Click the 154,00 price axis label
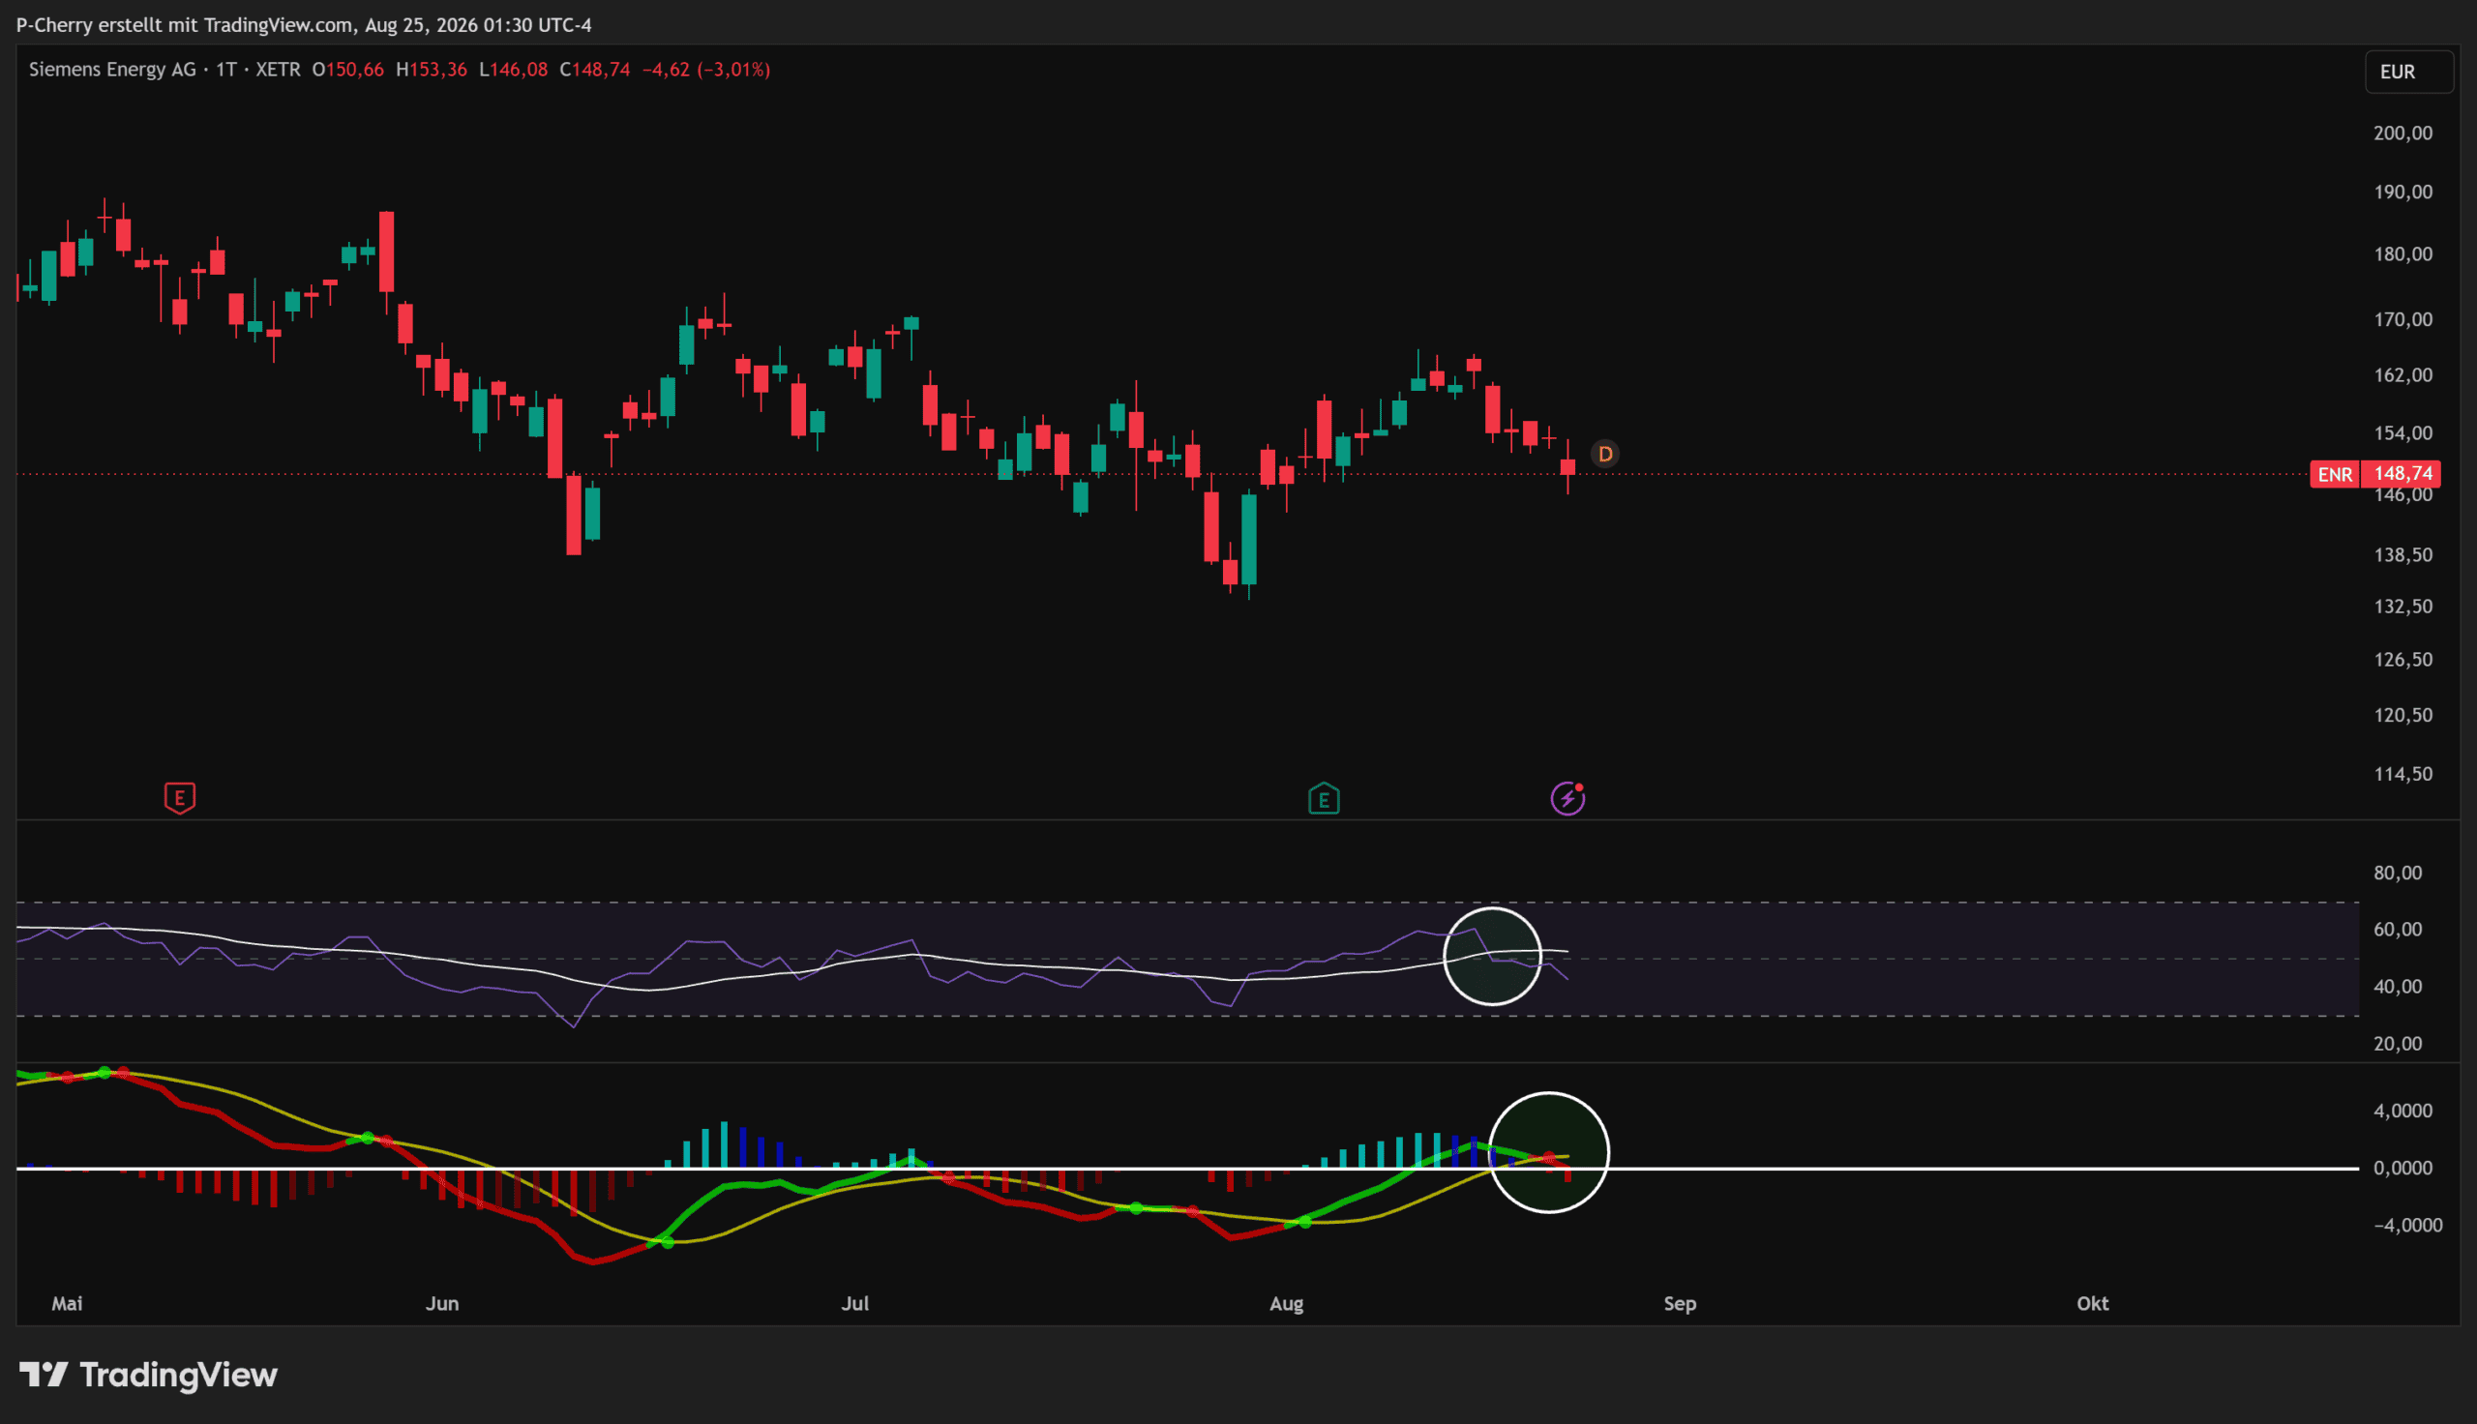Screen dimensions: 2477x1424 [2402, 433]
